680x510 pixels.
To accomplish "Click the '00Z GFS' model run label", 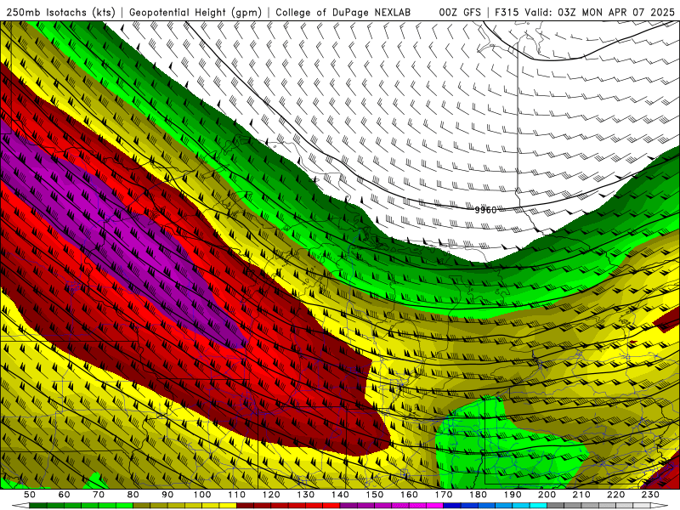I will click(460, 13).
